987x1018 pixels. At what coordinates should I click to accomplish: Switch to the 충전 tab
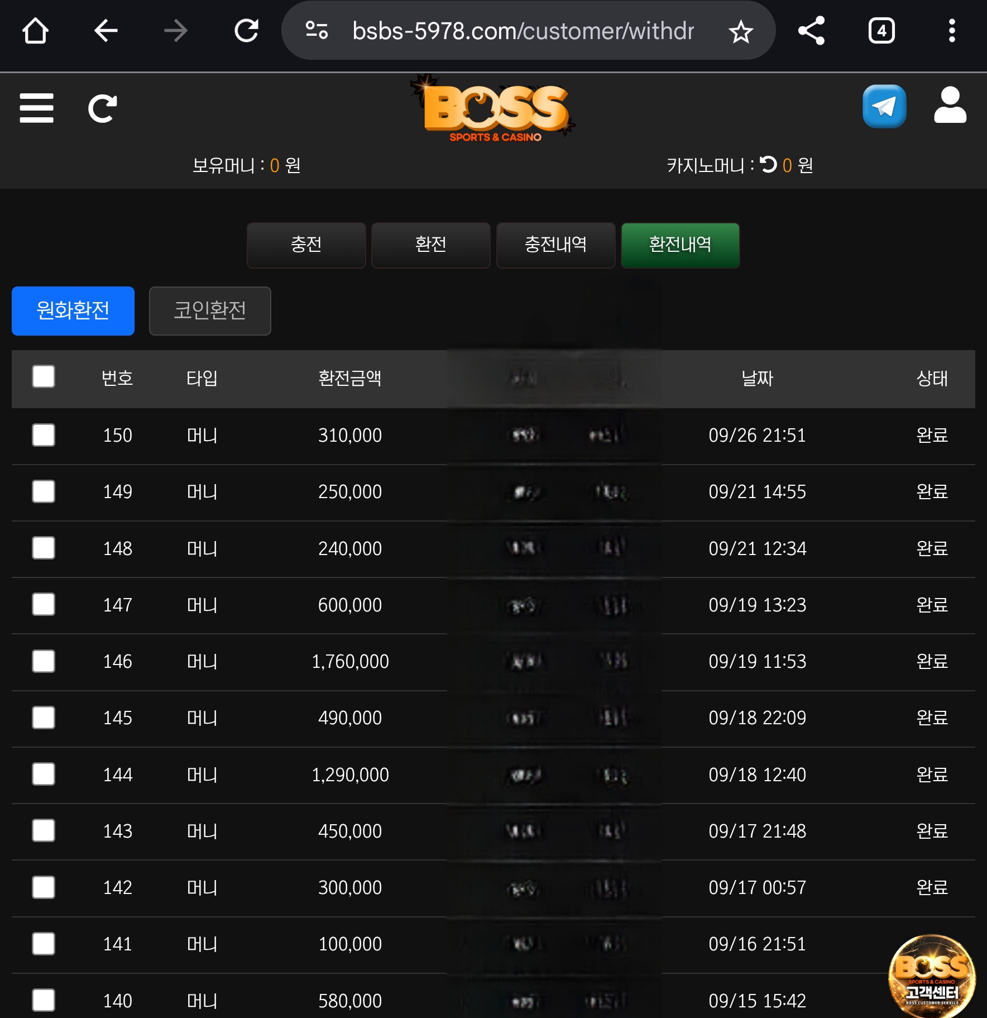coord(306,245)
